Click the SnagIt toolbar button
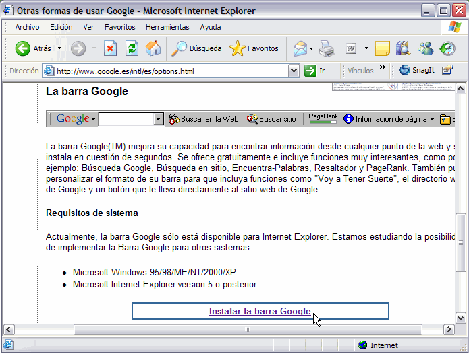 (416, 71)
